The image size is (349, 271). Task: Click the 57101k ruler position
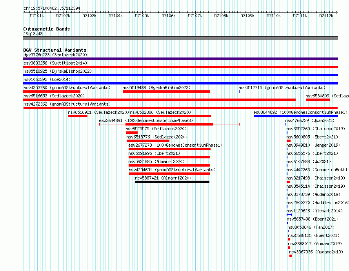coord(37,16)
